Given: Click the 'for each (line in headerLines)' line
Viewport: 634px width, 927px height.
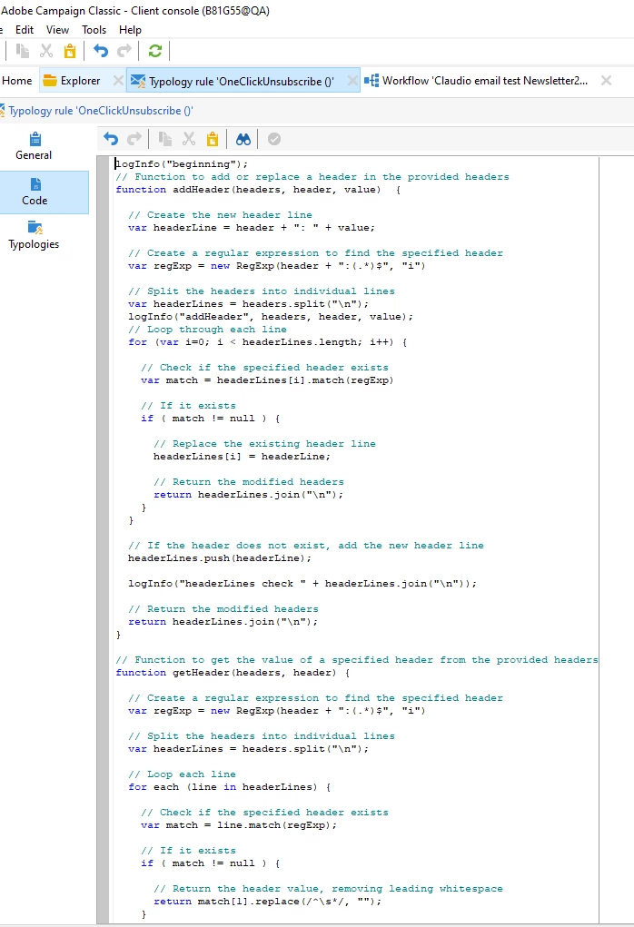Looking at the screenshot, I should 230,787.
